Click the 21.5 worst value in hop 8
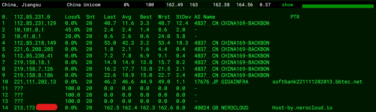The image size is (376, 112). pos(164,69)
